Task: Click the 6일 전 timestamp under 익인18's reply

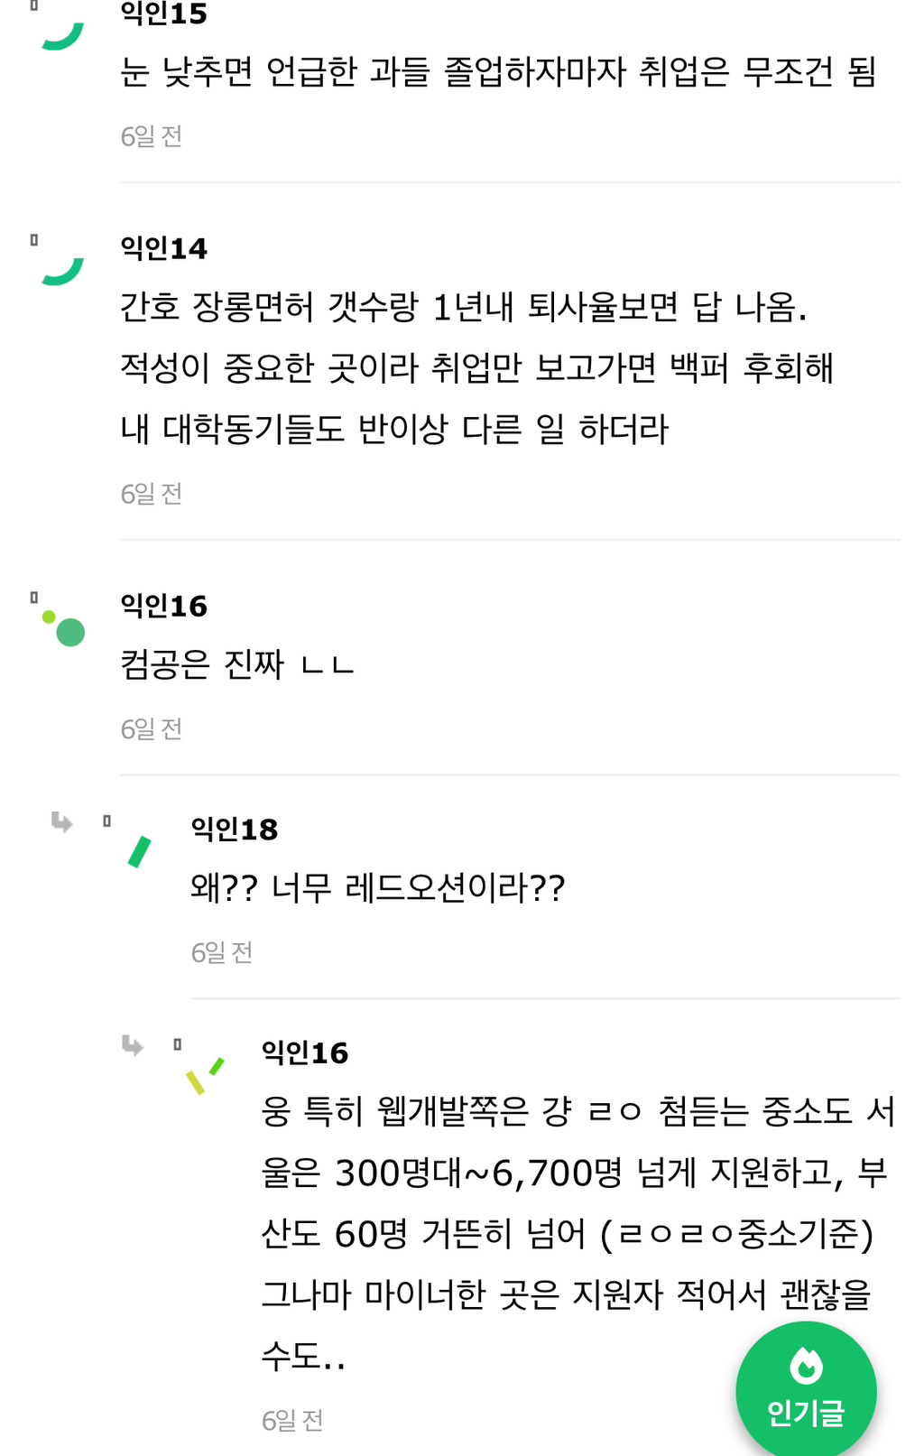Action: click(222, 952)
